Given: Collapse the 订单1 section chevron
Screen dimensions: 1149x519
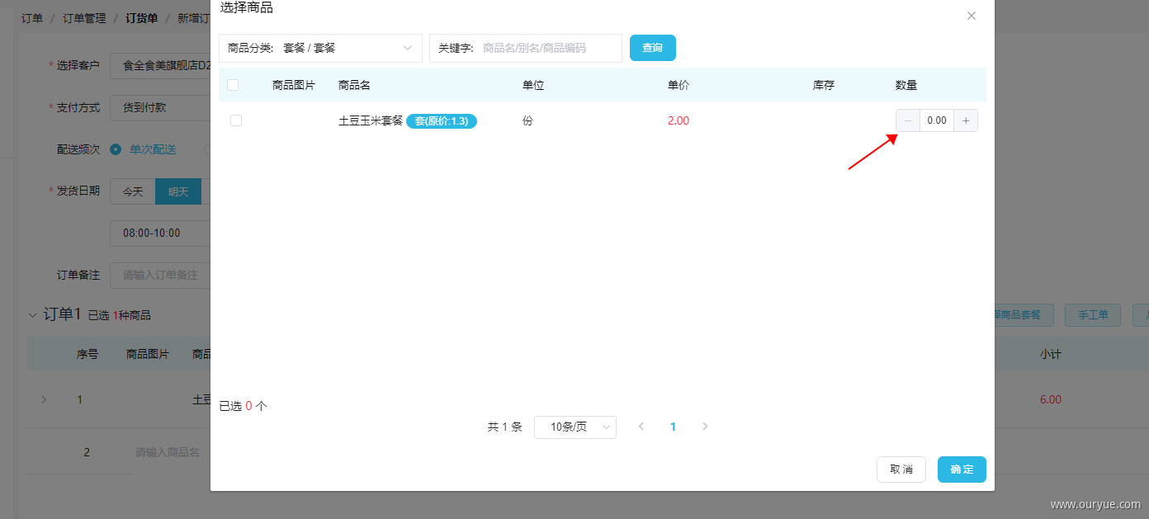Looking at the screenshot, I should click(33, 315).
